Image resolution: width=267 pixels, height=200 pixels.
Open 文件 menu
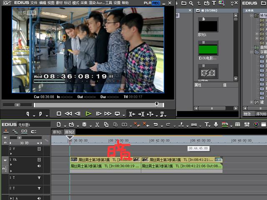[x=34, y=3]
